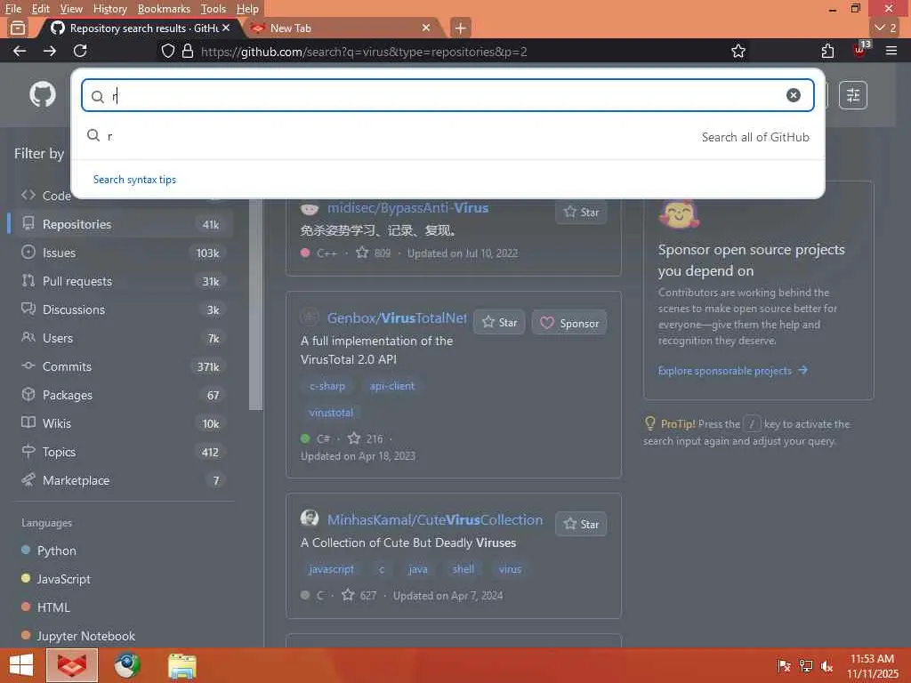
Task: Open the Edit menu
Action: point(40,9)
